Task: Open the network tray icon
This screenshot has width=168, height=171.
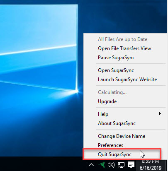Action: pyautogui.click(x=121, y=165)
